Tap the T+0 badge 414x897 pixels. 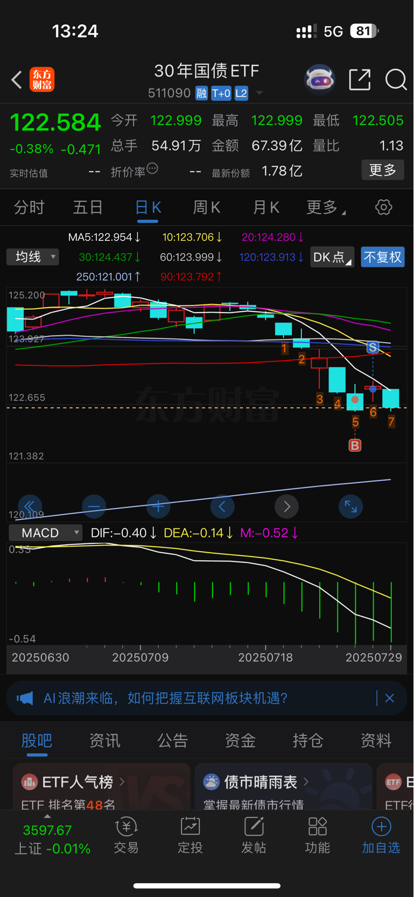pos(221,93)
